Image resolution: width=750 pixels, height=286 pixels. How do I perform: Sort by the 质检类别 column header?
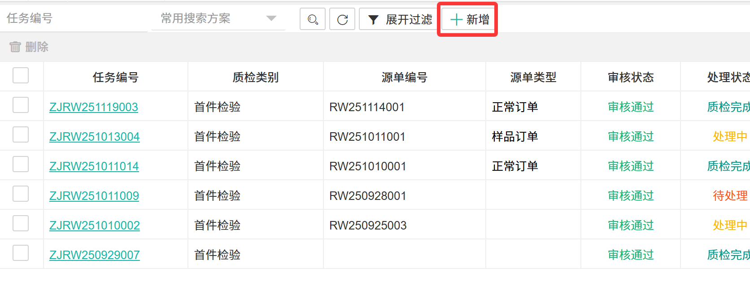click(255, 78)
